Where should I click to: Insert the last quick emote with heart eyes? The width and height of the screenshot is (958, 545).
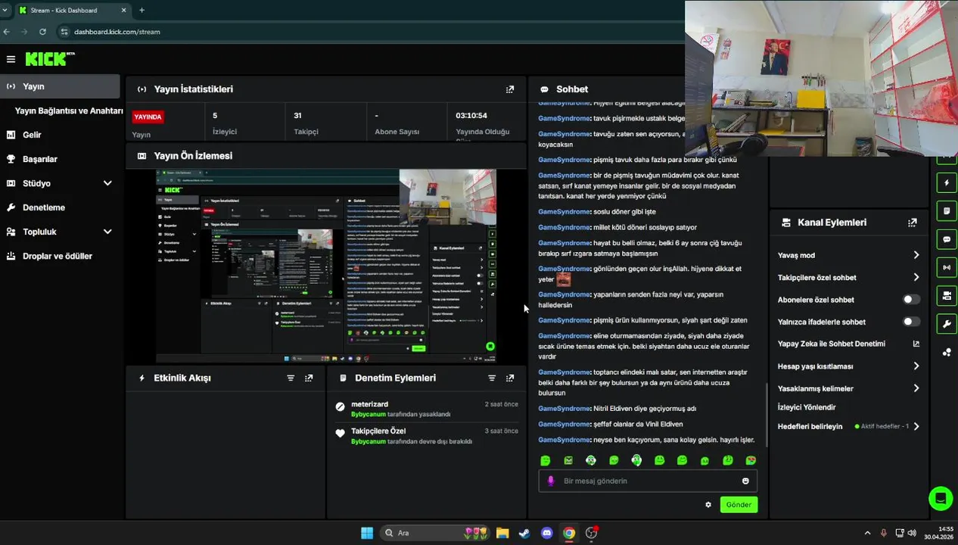[x=751, y=460]
